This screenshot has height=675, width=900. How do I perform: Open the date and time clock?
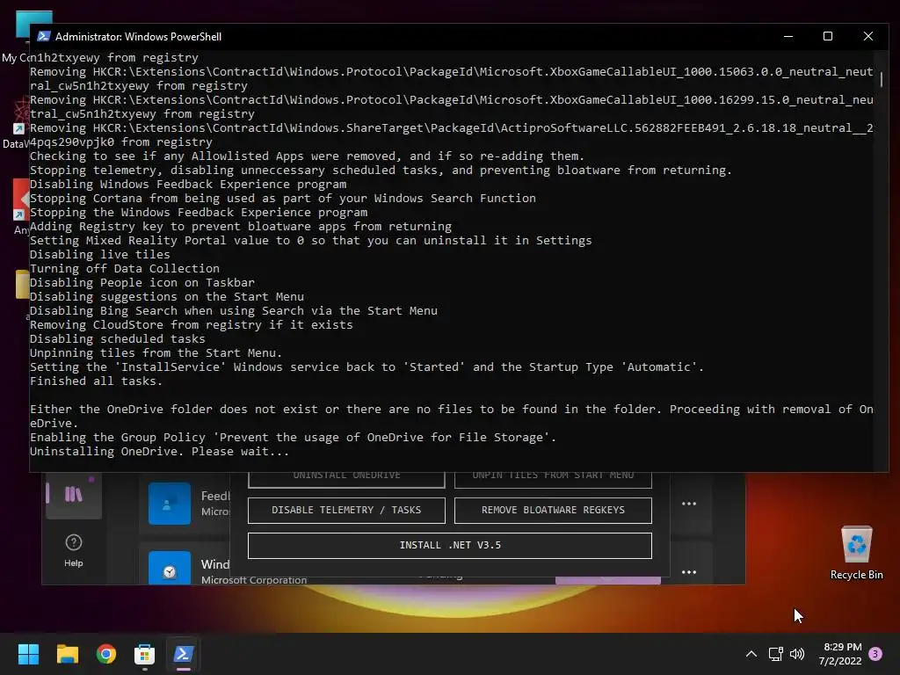(x=841, y=654)
